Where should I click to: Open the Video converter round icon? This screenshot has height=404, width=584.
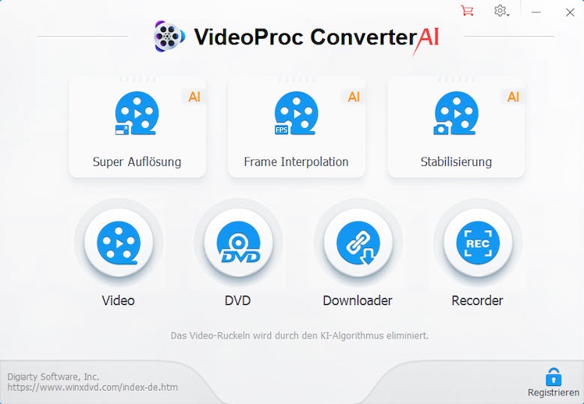coord(118,244)
